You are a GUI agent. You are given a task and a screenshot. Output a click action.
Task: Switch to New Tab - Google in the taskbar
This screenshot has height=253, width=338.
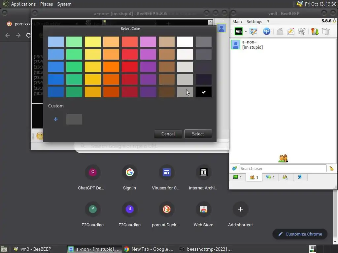tap(149, 249)
